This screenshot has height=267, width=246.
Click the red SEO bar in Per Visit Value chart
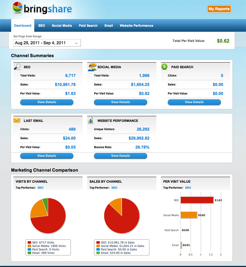(x=197, y=200)
